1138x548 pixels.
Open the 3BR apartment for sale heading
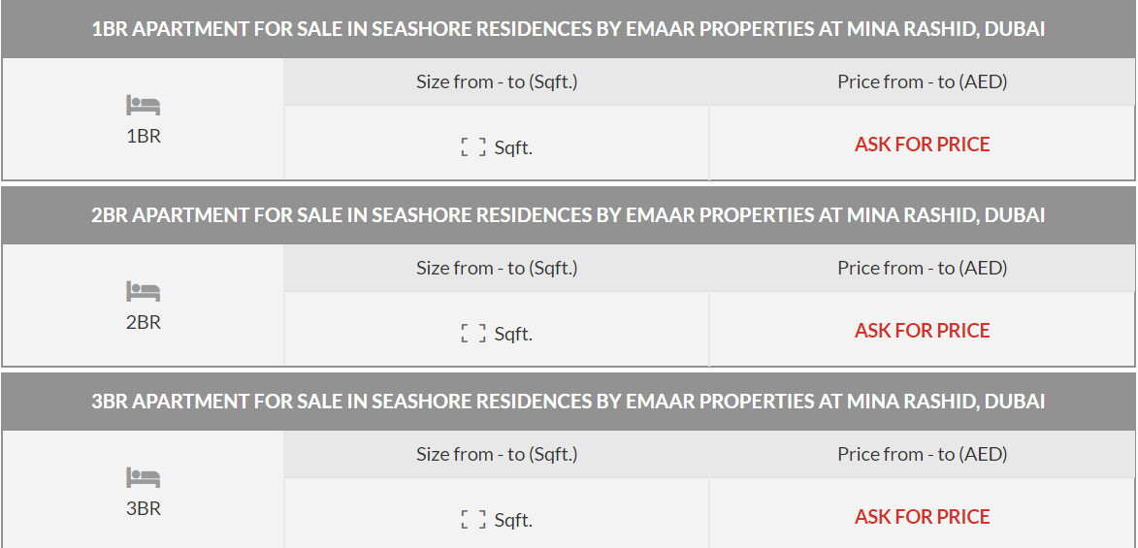coord(569,402)
